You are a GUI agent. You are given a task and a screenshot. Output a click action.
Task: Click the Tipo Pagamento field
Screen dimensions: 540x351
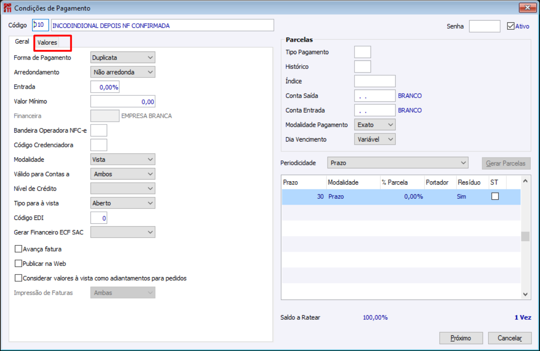pyautogui.click(x=363, y=52)
